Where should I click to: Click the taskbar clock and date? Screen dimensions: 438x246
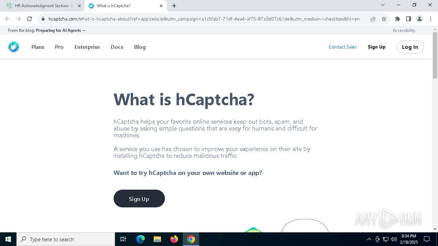click(409, 239)
